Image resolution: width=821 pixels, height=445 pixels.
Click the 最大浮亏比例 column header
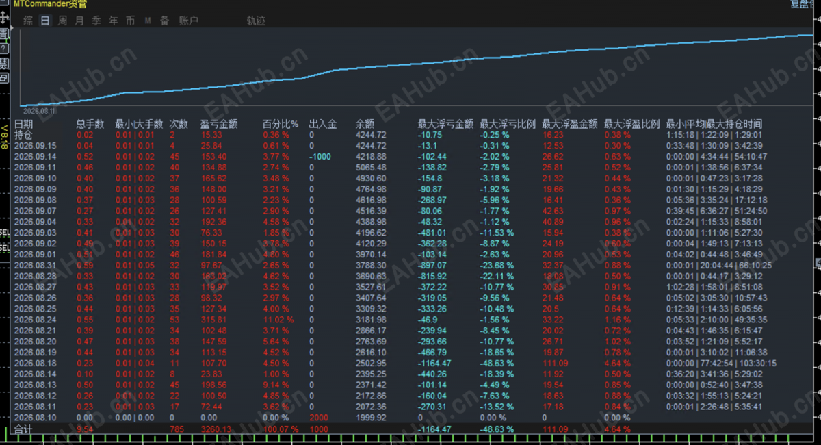tap(508, 124)
